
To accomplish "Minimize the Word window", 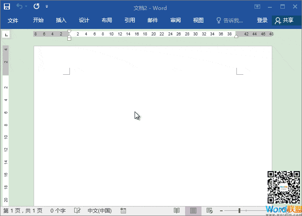I will [x=270, y=7].
